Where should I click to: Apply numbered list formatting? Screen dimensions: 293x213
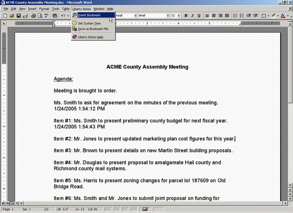(235, 16)
